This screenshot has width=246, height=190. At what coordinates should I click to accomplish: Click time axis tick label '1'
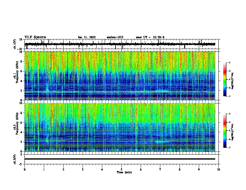click(44, 170)
